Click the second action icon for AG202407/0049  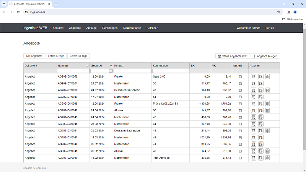point(261,97)
